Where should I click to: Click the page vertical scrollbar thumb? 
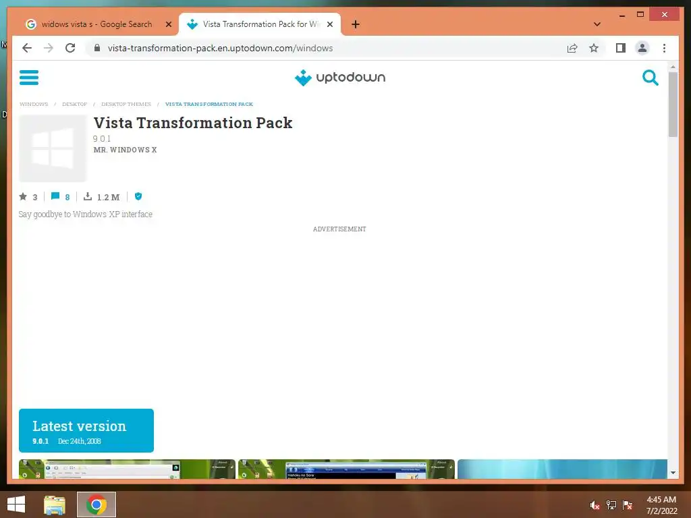click(673, 105)
